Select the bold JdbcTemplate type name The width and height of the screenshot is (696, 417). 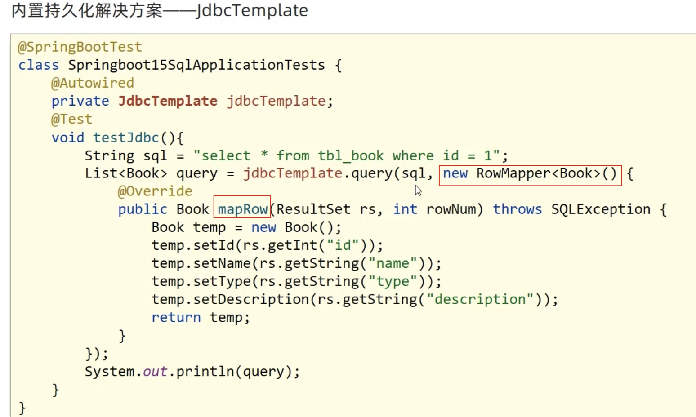168,101
